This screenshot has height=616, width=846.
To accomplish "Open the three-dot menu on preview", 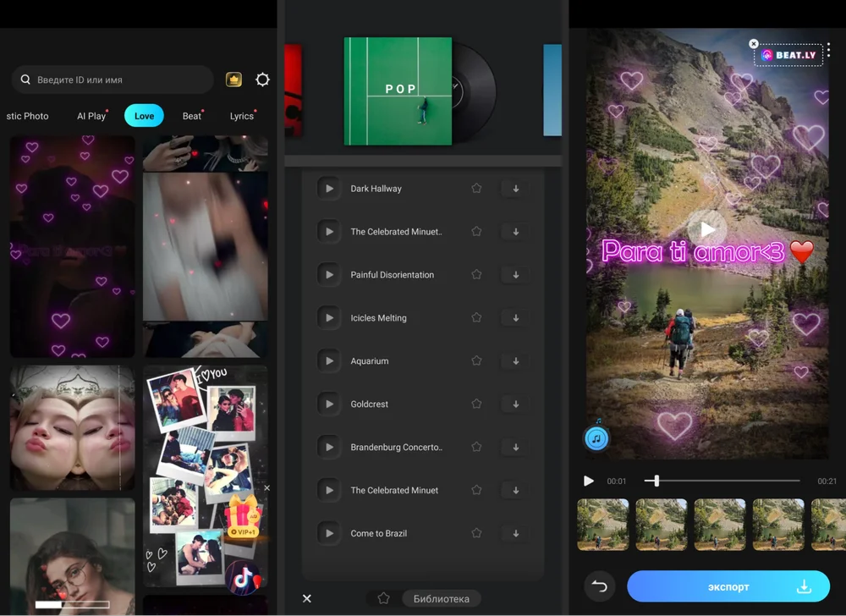I will [828, 49].
